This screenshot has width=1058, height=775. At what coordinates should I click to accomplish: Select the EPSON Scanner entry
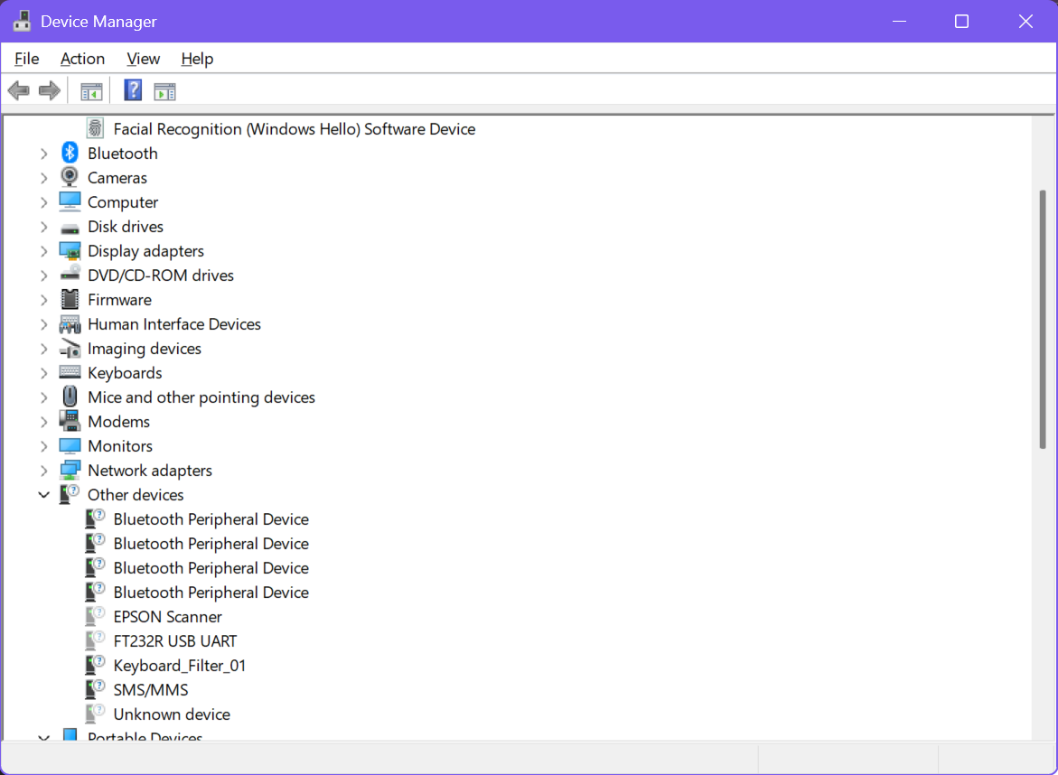167,617
